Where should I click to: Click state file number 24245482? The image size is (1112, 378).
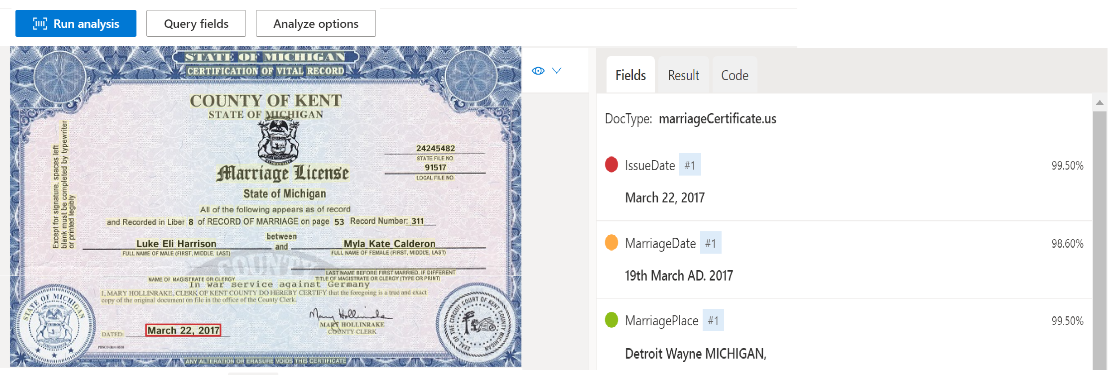(435, 148)
